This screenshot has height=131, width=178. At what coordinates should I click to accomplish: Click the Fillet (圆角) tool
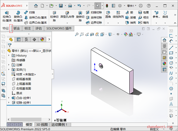click(x=108, y=15)
